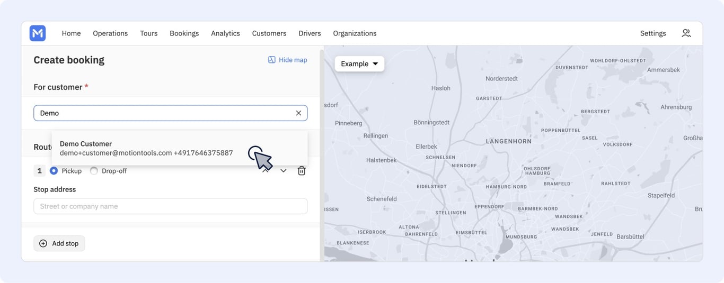The width and height of the screenshot is (724, 283).
Task: Click the Add stop button
Action: click(59, 243)
